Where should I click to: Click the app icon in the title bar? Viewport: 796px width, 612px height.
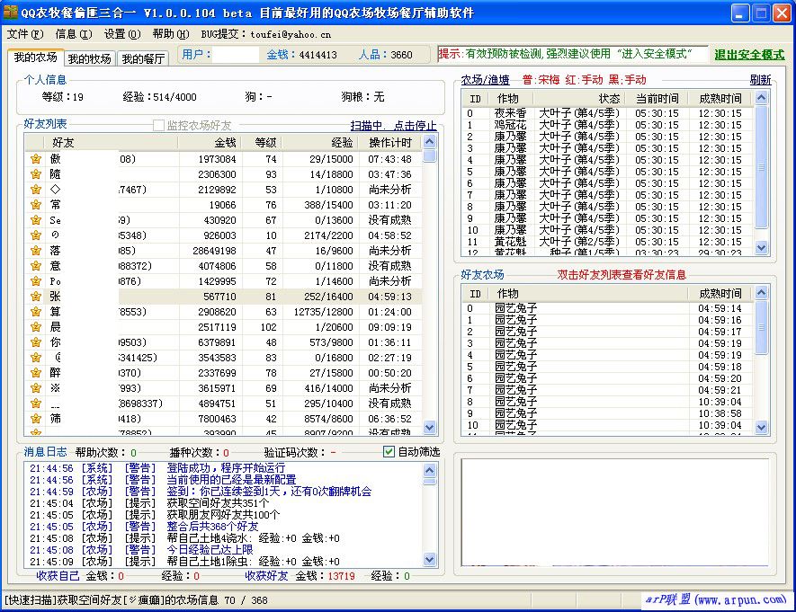(x=10, y=12)
